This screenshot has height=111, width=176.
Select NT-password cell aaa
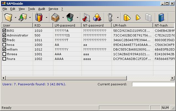[86, 54]
